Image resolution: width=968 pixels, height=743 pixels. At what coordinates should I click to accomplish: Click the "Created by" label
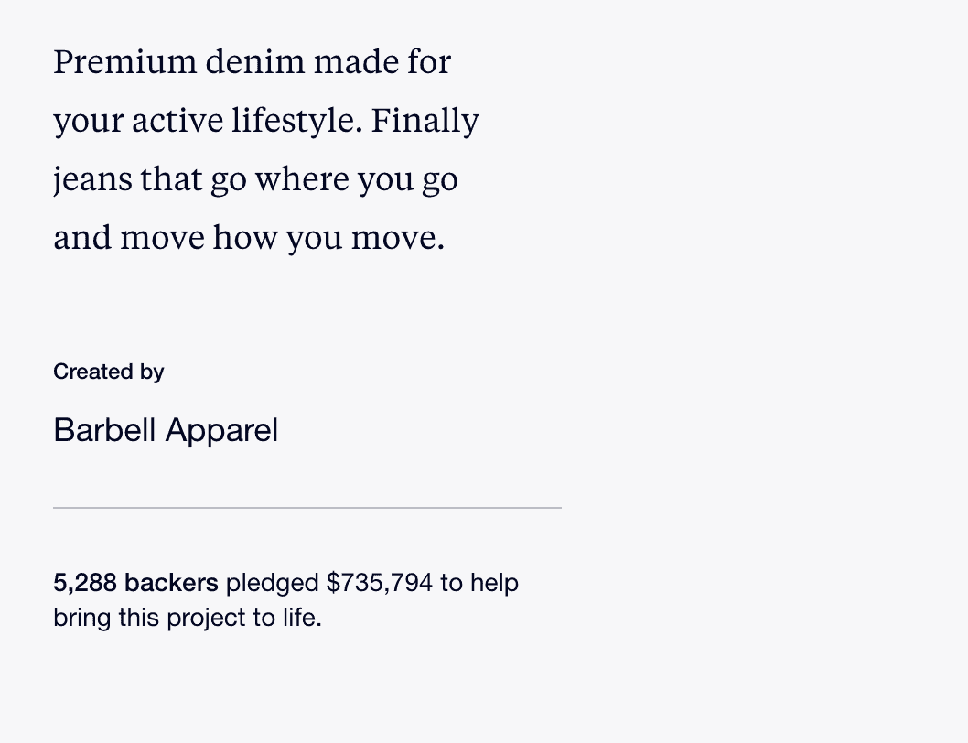coord(109,371)
